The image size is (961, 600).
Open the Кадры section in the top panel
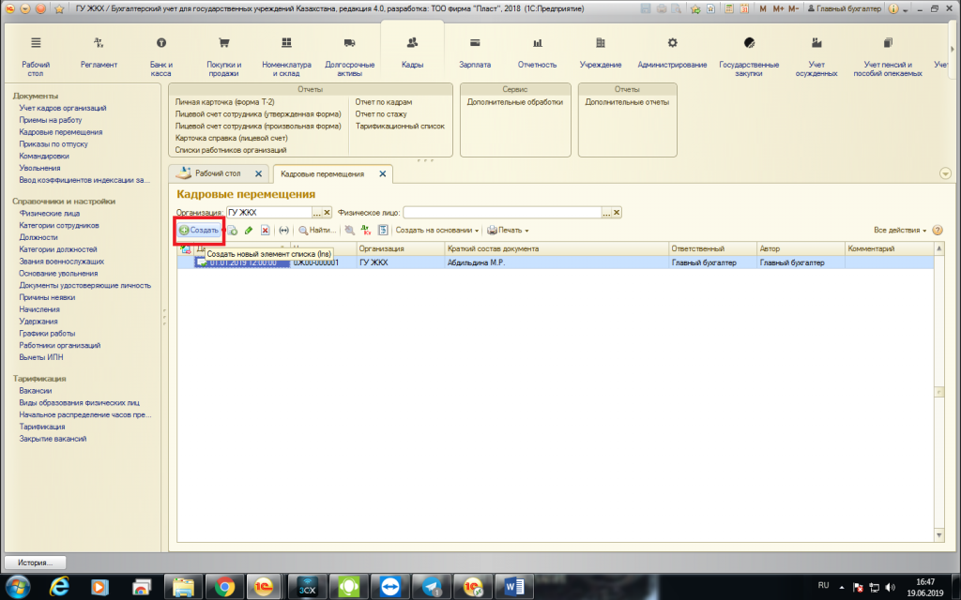pyautogui.click(x=412, y=52)
